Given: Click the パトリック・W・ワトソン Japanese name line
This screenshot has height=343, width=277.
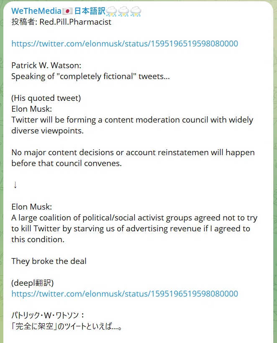Looking at the screenshot, I should pos(48,315).
